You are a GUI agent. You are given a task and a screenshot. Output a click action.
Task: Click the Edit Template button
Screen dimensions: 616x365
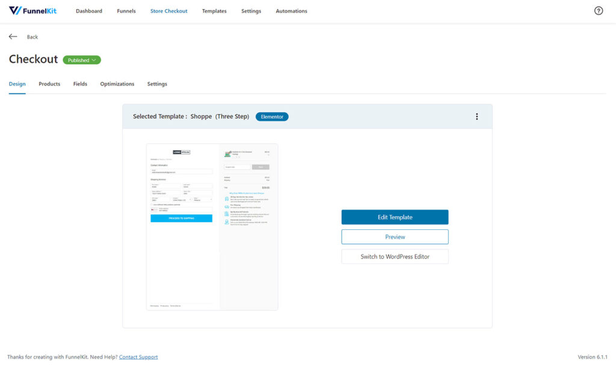coord(395,217)
